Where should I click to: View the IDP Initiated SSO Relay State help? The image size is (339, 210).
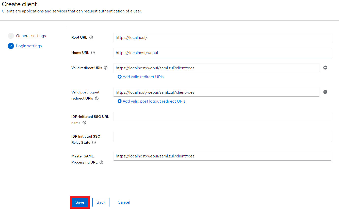pos(94,142)
